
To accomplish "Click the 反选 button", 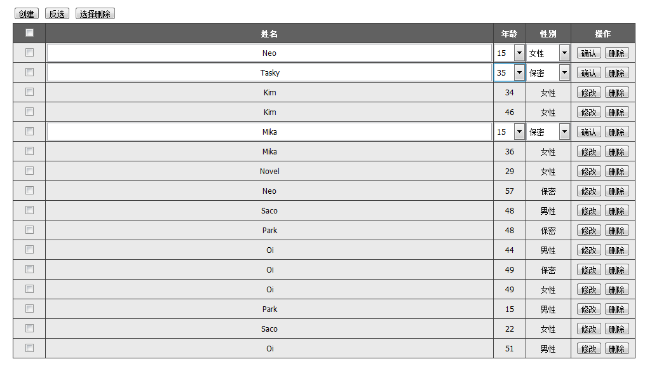I will 57,14.
